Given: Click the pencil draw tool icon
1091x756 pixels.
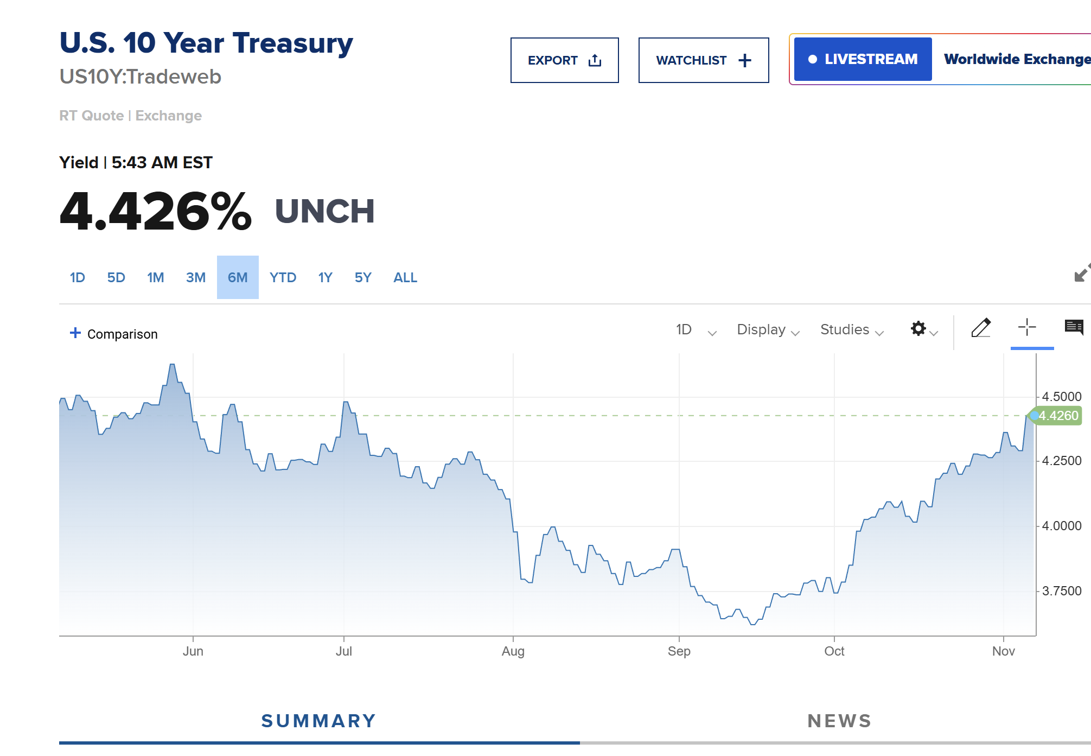Looking at the screenshot, I should coord(980,328).
